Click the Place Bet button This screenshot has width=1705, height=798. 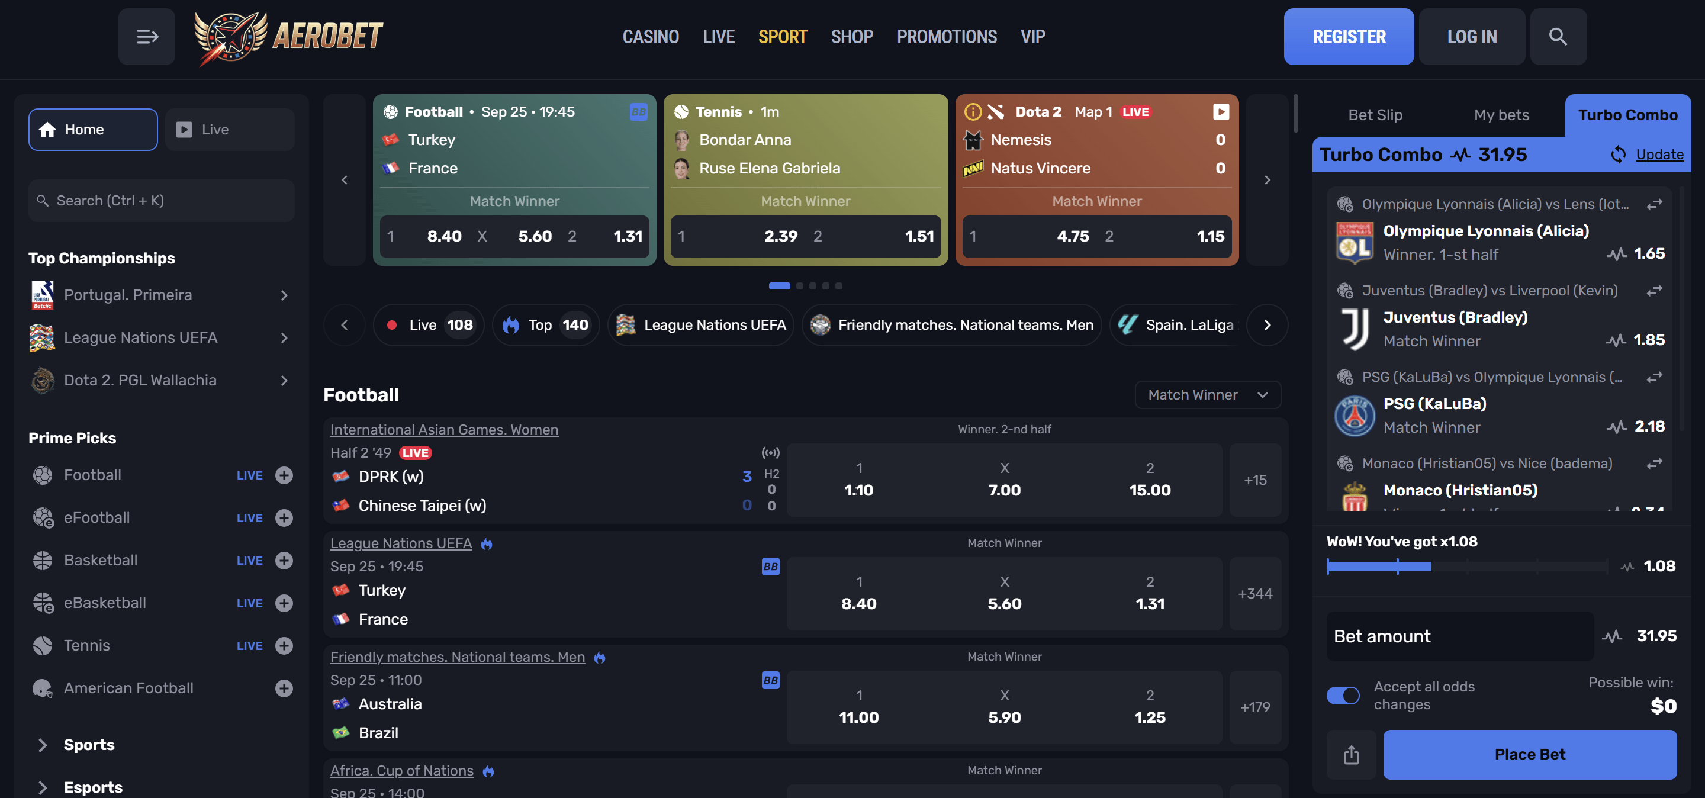click(x=1530, y=754)
